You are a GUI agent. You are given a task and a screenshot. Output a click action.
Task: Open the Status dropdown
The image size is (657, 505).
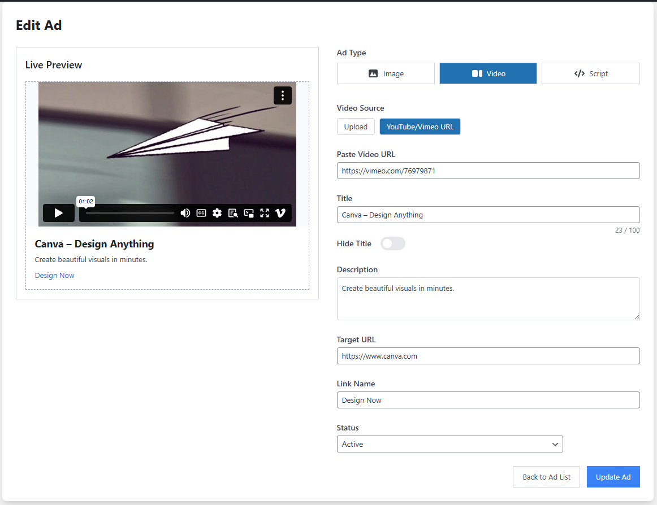[449, 444]
